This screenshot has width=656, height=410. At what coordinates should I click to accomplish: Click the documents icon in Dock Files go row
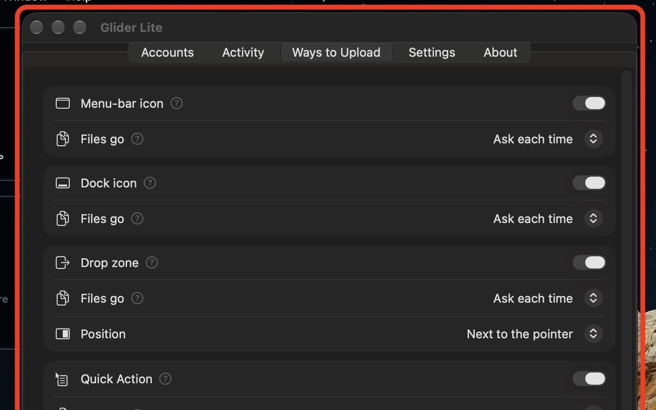click(x=63, y=218)
